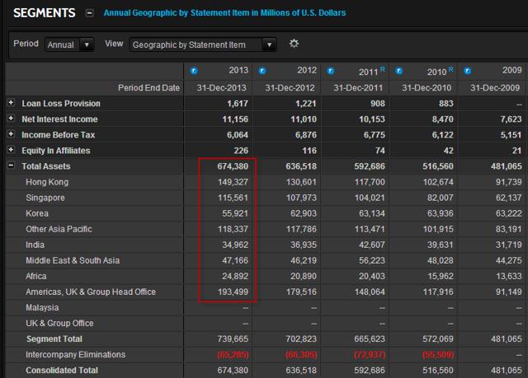Viewport: 528px width, 378px height.
Task: Click the Period End Date row label
Action: 148,87
